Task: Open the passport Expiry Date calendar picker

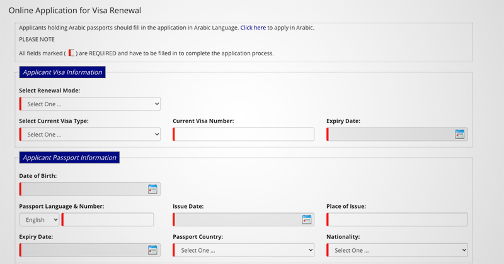Action: pos(152,250)
